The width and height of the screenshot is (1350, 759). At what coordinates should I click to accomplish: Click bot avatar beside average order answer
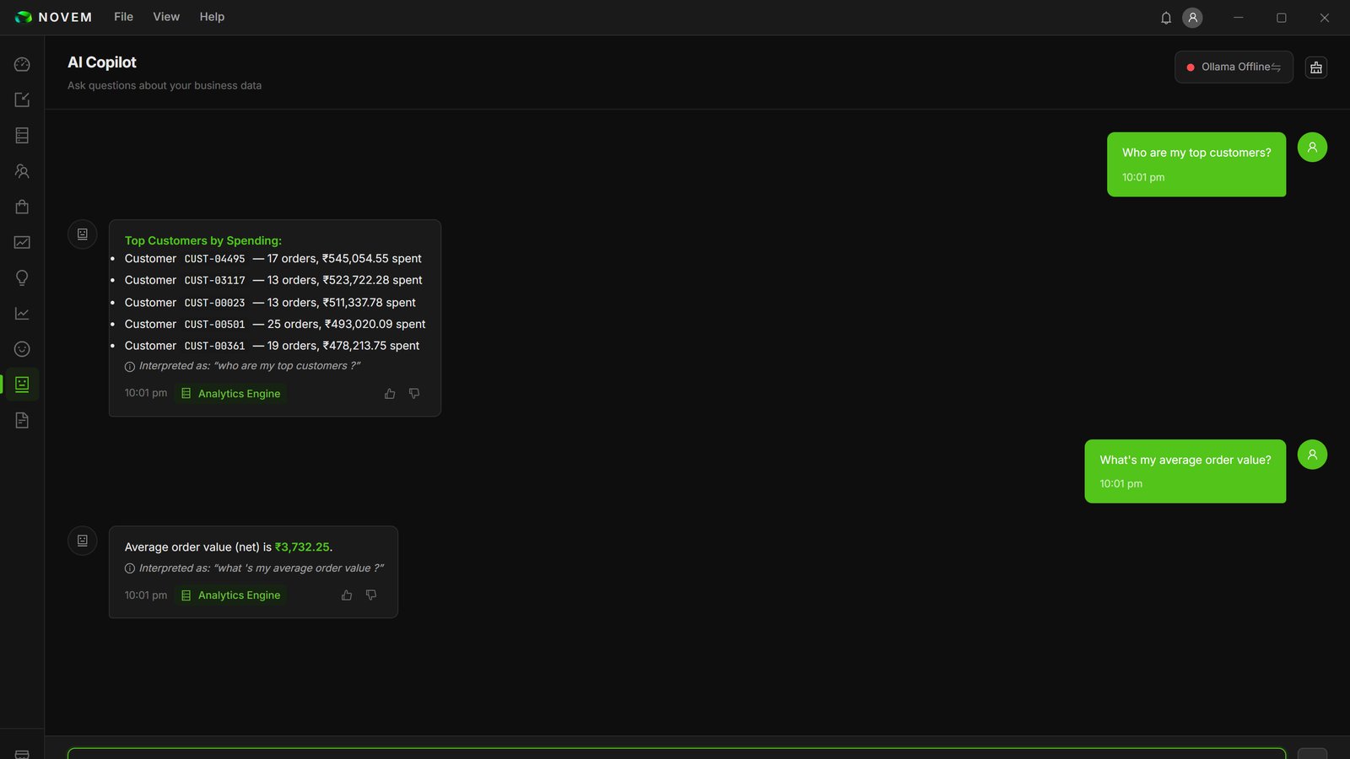[83, 541]
